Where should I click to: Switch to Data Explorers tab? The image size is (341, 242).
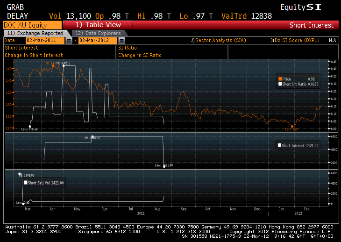98,33
